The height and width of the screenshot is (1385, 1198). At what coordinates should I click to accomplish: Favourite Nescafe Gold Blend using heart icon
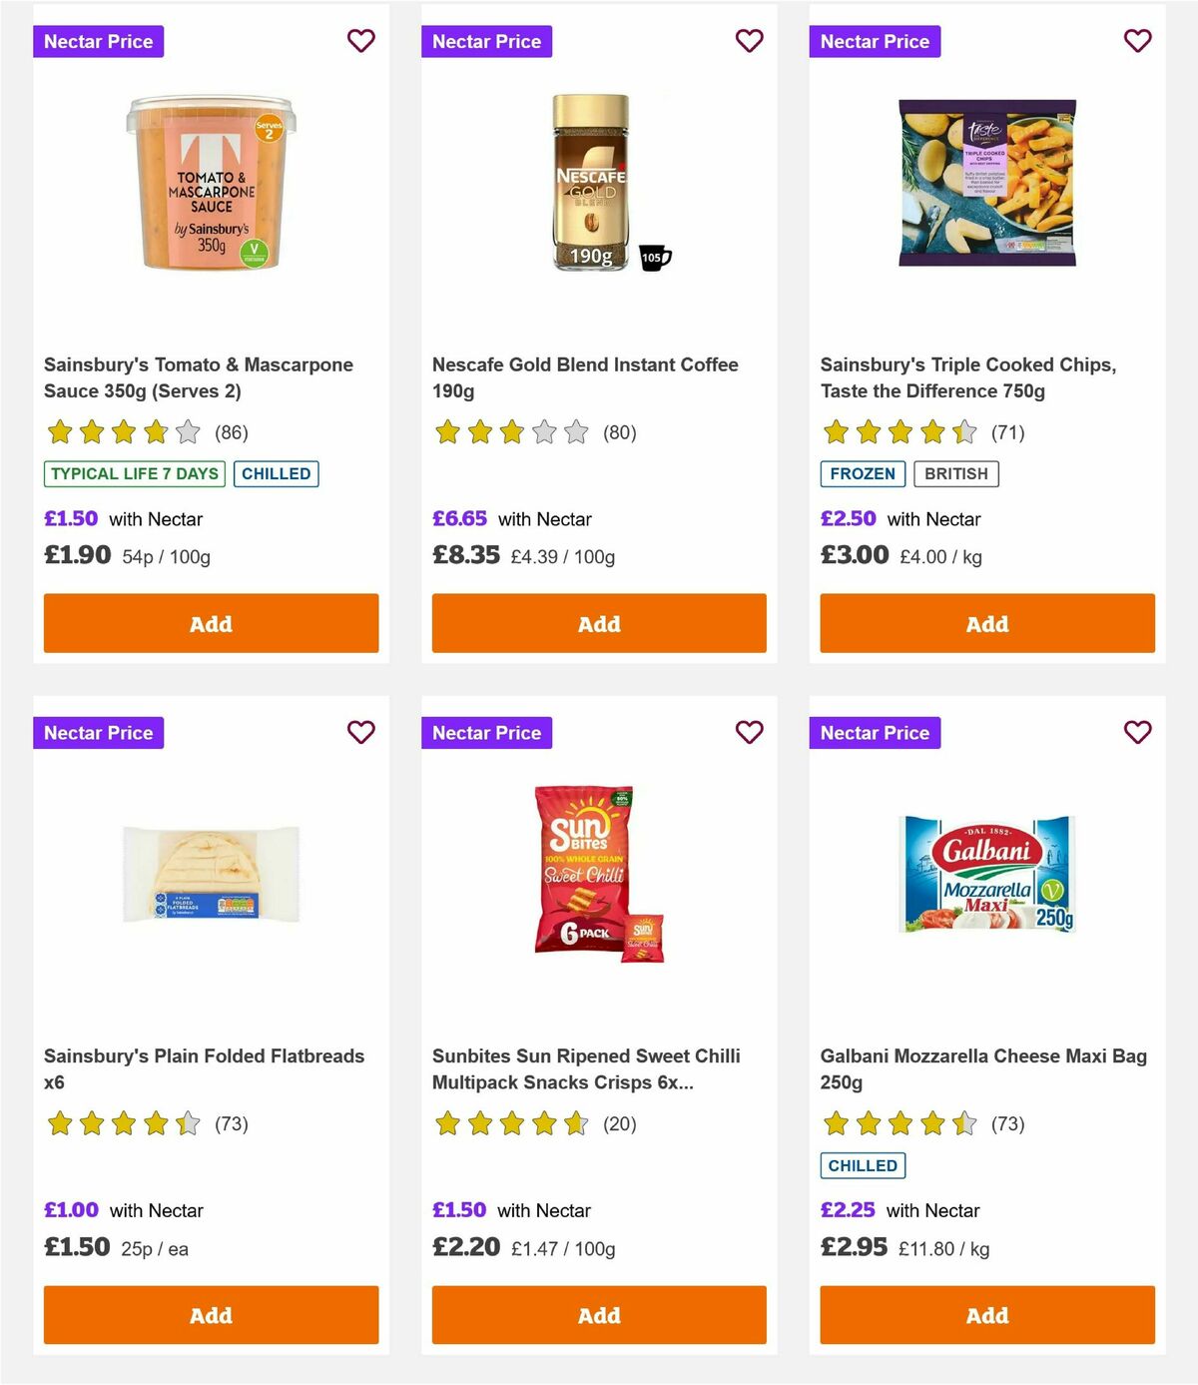click(749, 41)
